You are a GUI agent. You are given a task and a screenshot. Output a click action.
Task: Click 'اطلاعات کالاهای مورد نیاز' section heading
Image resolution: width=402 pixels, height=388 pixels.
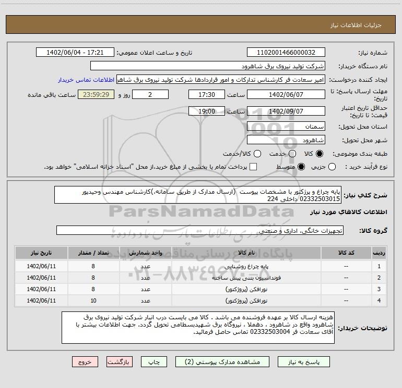tap(348, 212)
